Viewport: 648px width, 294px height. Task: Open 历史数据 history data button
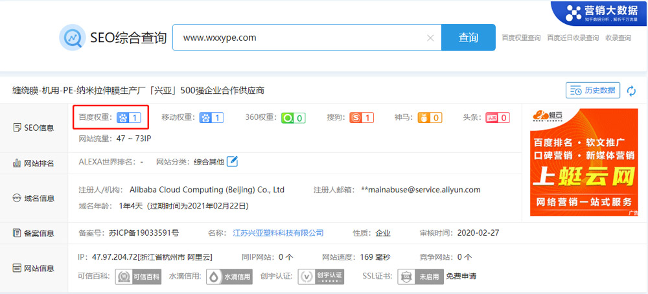pos(593,91)
